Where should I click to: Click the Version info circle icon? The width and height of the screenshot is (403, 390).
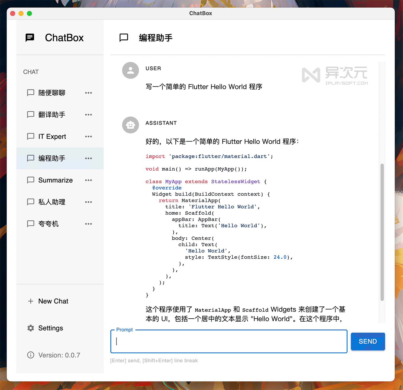pos(31,355)
